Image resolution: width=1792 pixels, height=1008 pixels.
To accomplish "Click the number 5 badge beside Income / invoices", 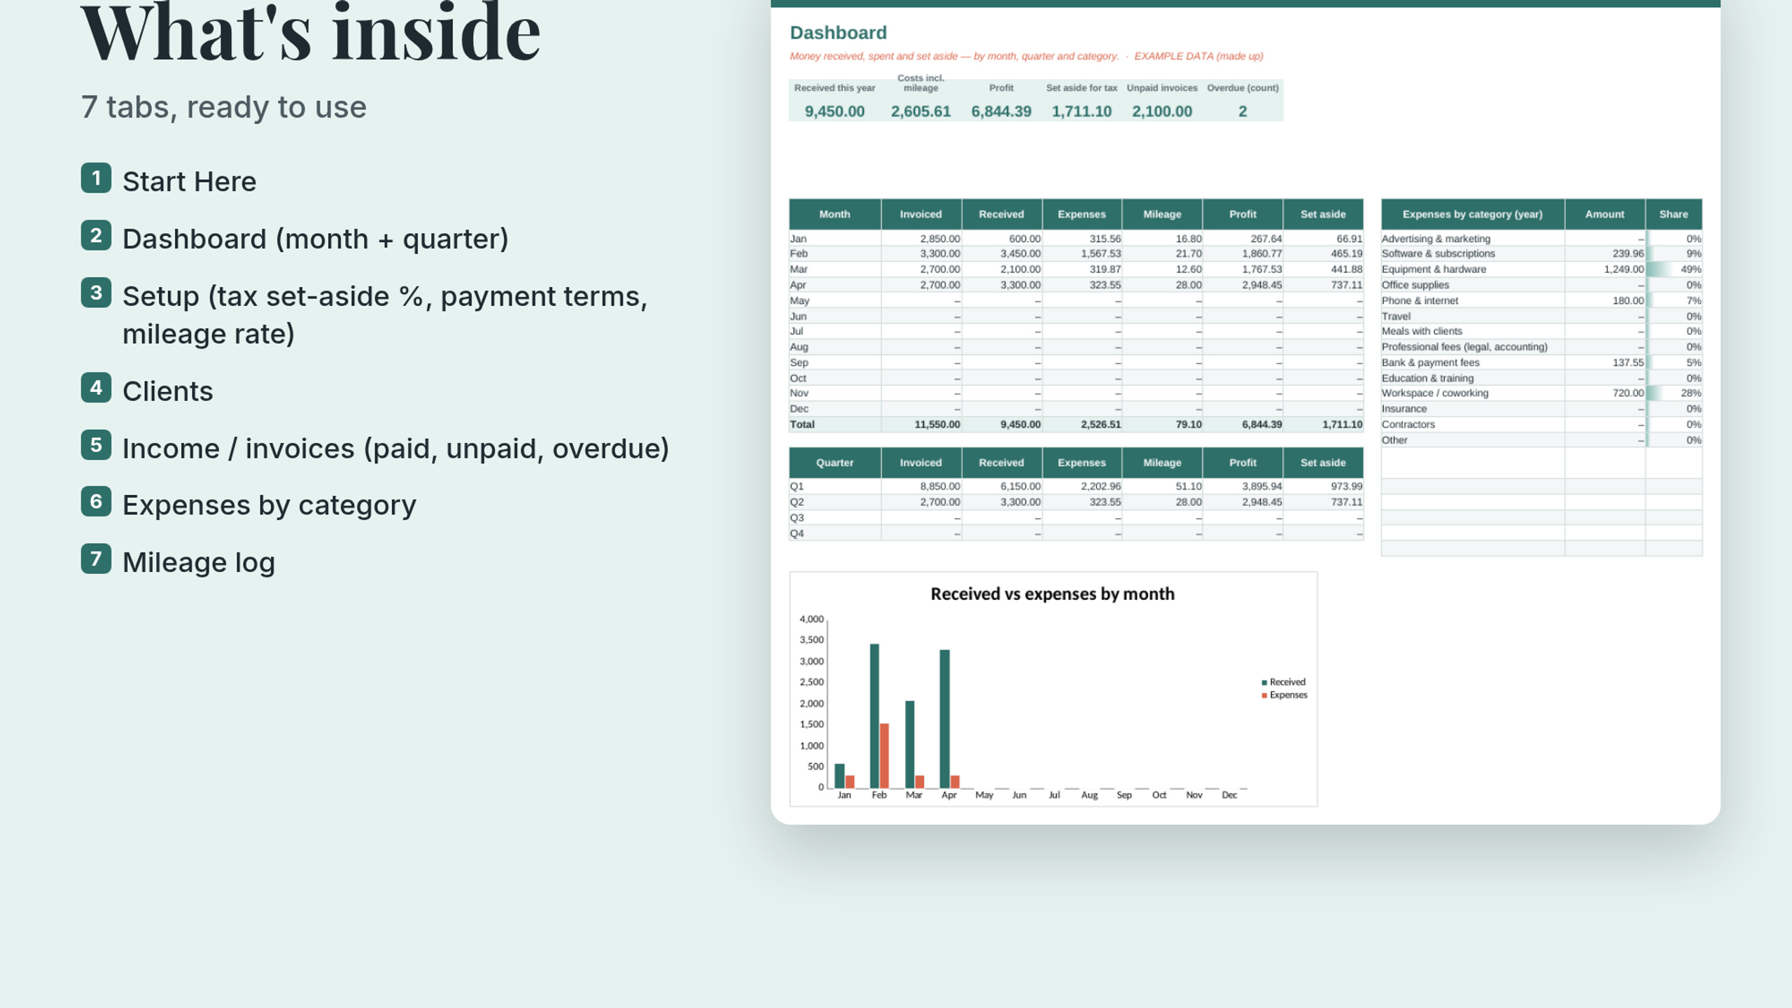I will coord(96,444).
